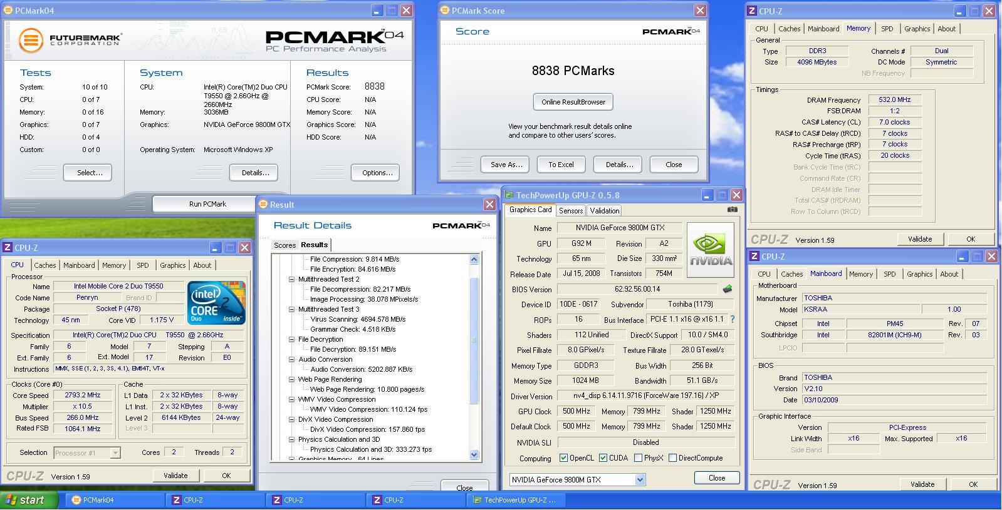
Task: Click the Intel Core 2 Duo logo
Action: tap(216, 303)
